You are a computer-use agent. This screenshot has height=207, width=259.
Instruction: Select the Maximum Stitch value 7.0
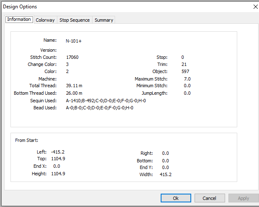(x=187, y=79)
